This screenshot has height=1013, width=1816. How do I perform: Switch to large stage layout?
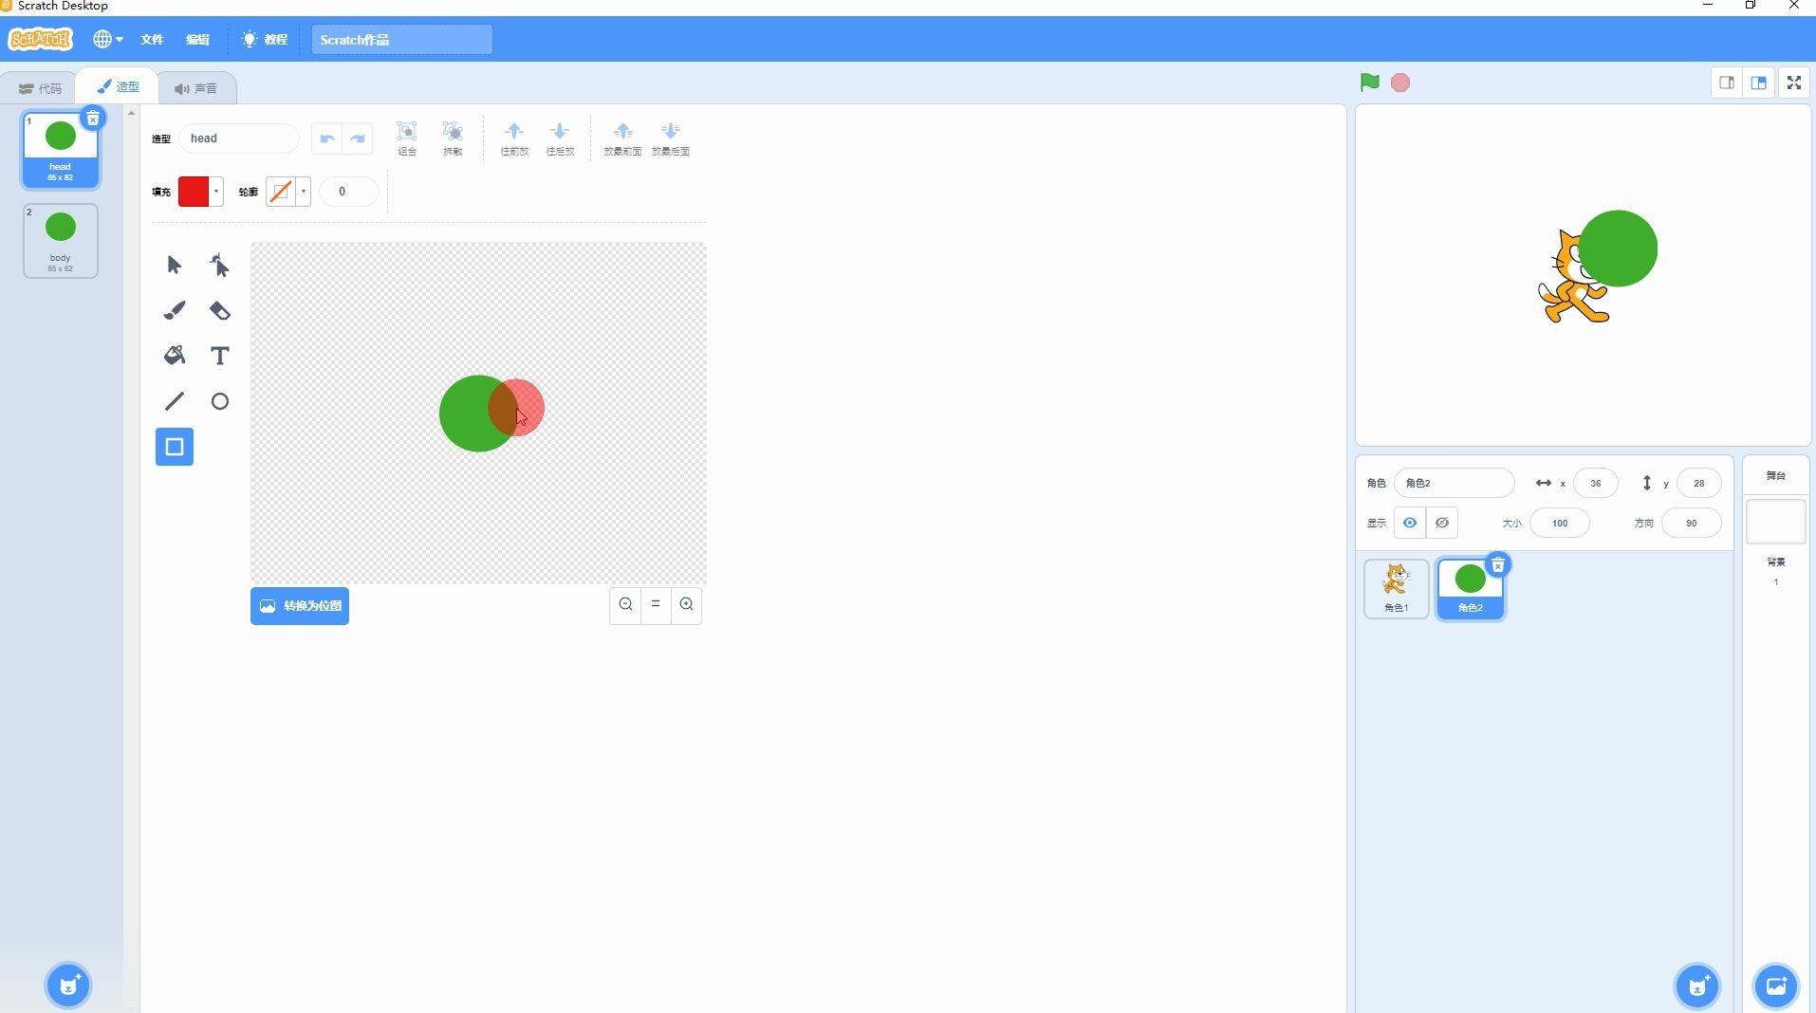tap(1759, 83)
